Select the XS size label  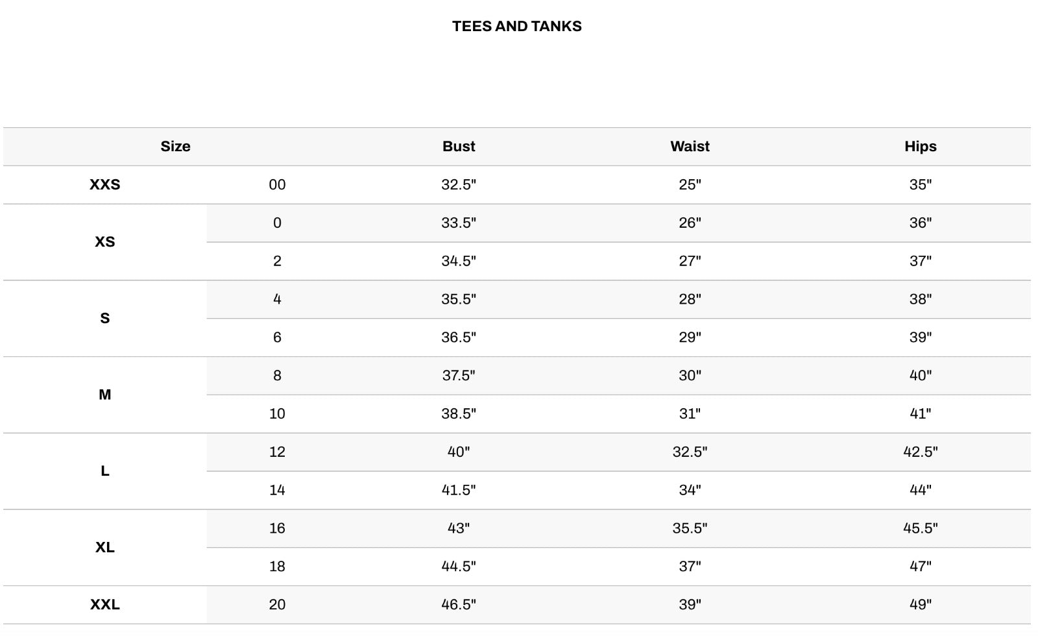104,242
